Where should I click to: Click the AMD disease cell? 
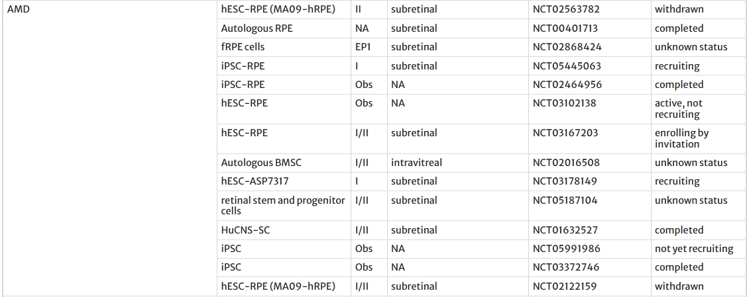click(x=18, y=10)
